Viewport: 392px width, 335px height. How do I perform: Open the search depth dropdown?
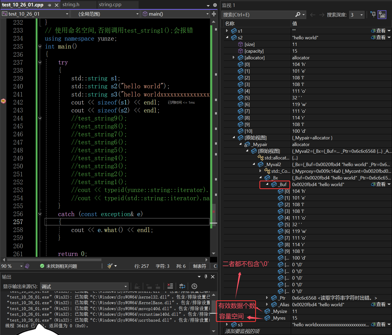pos(361,15)
